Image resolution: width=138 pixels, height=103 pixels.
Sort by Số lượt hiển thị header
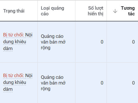click(x=95, y=11)
